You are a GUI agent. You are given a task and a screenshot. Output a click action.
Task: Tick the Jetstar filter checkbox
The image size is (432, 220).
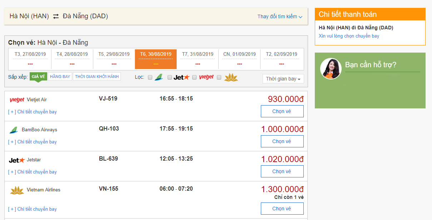[x=170, y=77]
